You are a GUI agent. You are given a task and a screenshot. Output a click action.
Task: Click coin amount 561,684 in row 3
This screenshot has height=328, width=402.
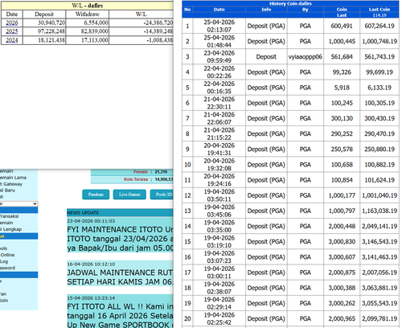coord(342,57)
